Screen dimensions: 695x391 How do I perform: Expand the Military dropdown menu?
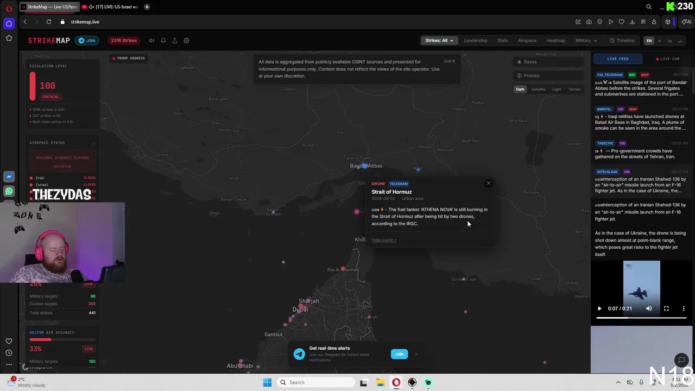(x=586, y=41)
